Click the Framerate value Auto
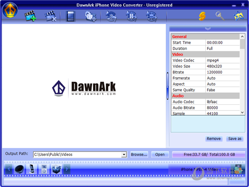 tap(222, 78)
